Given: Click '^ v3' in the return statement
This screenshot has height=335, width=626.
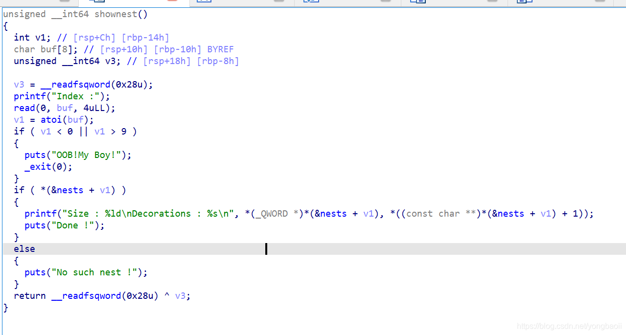Looking at the screenshot, I should (175, 296).
